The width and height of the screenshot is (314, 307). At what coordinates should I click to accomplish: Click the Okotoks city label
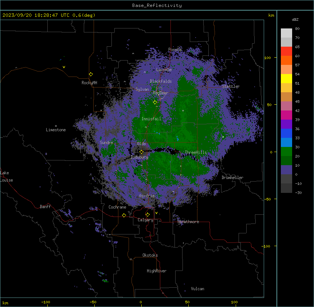(150, 255)
